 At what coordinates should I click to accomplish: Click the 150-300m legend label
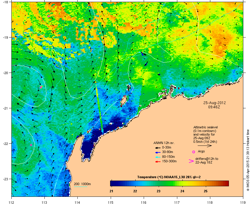(x=169, y=161)
